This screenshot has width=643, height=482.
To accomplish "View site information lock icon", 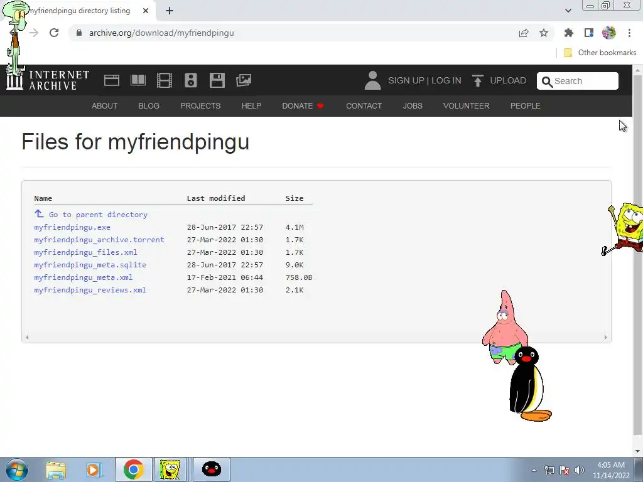I will click(x=79, y=33).
